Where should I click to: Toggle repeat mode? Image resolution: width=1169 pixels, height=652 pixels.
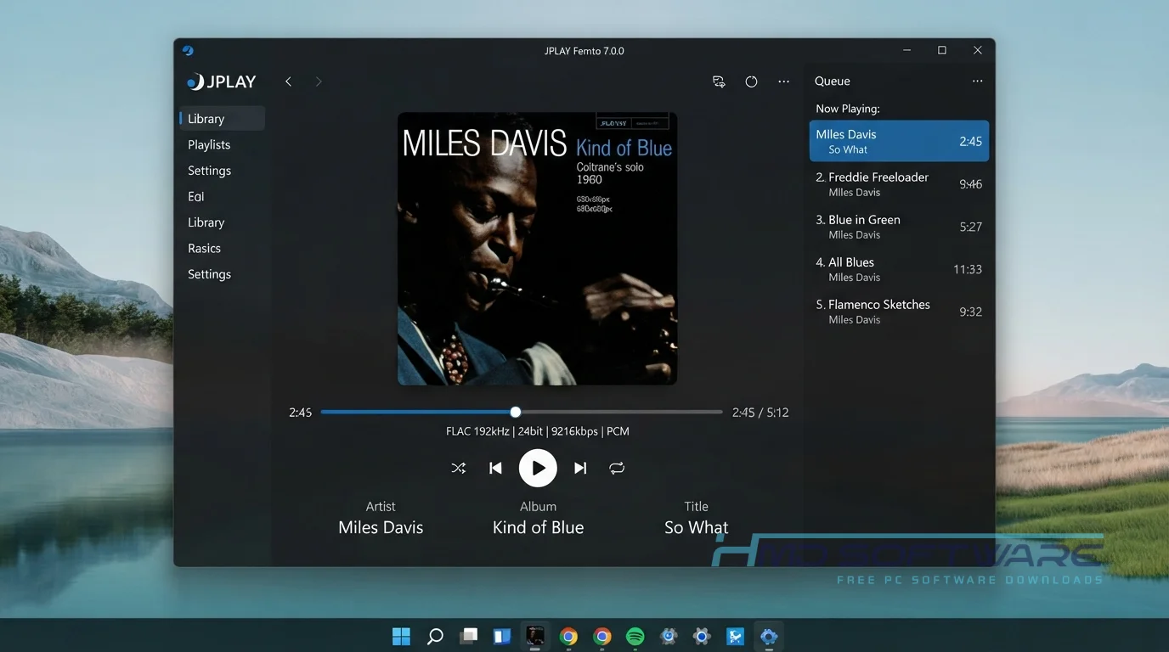point(617,468)
